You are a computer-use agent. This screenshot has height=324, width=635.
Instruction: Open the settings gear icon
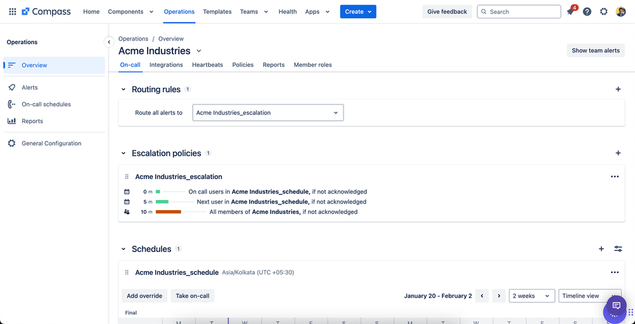[603, 11]
